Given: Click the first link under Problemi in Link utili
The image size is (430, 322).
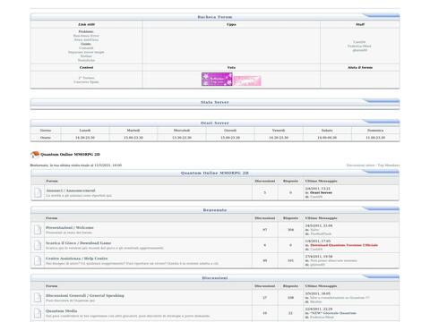Looking at the screenshot, I should tap(86, 36).
